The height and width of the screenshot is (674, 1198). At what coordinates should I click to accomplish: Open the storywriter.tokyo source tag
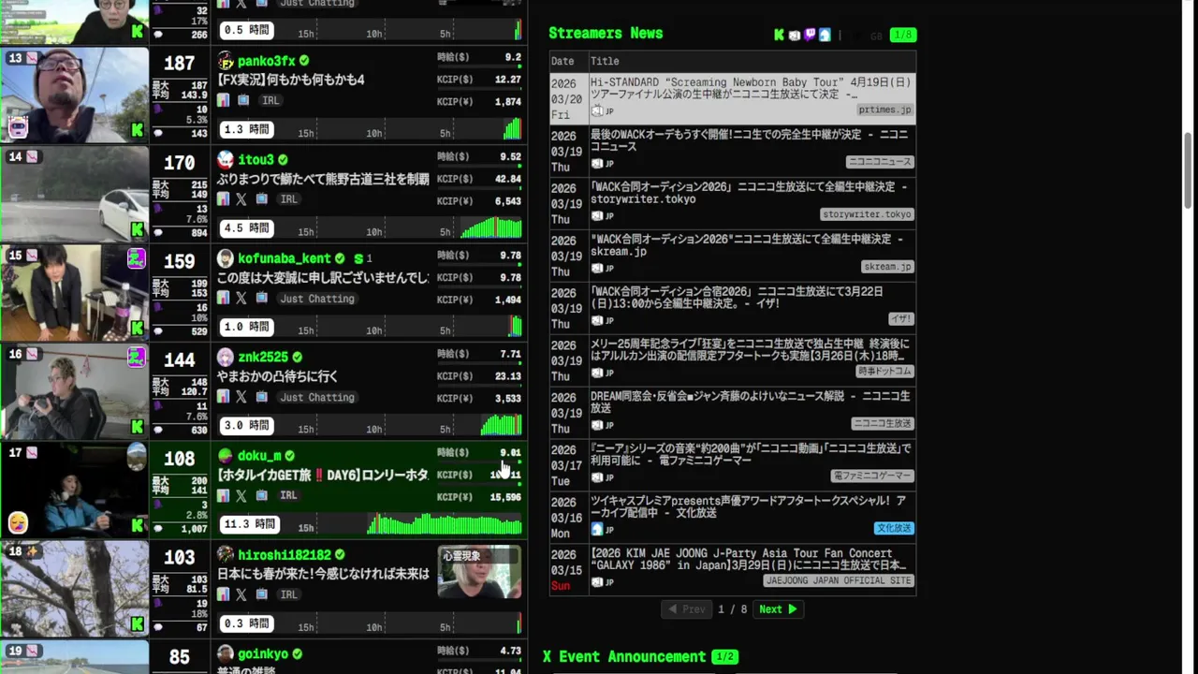point(867,214)
